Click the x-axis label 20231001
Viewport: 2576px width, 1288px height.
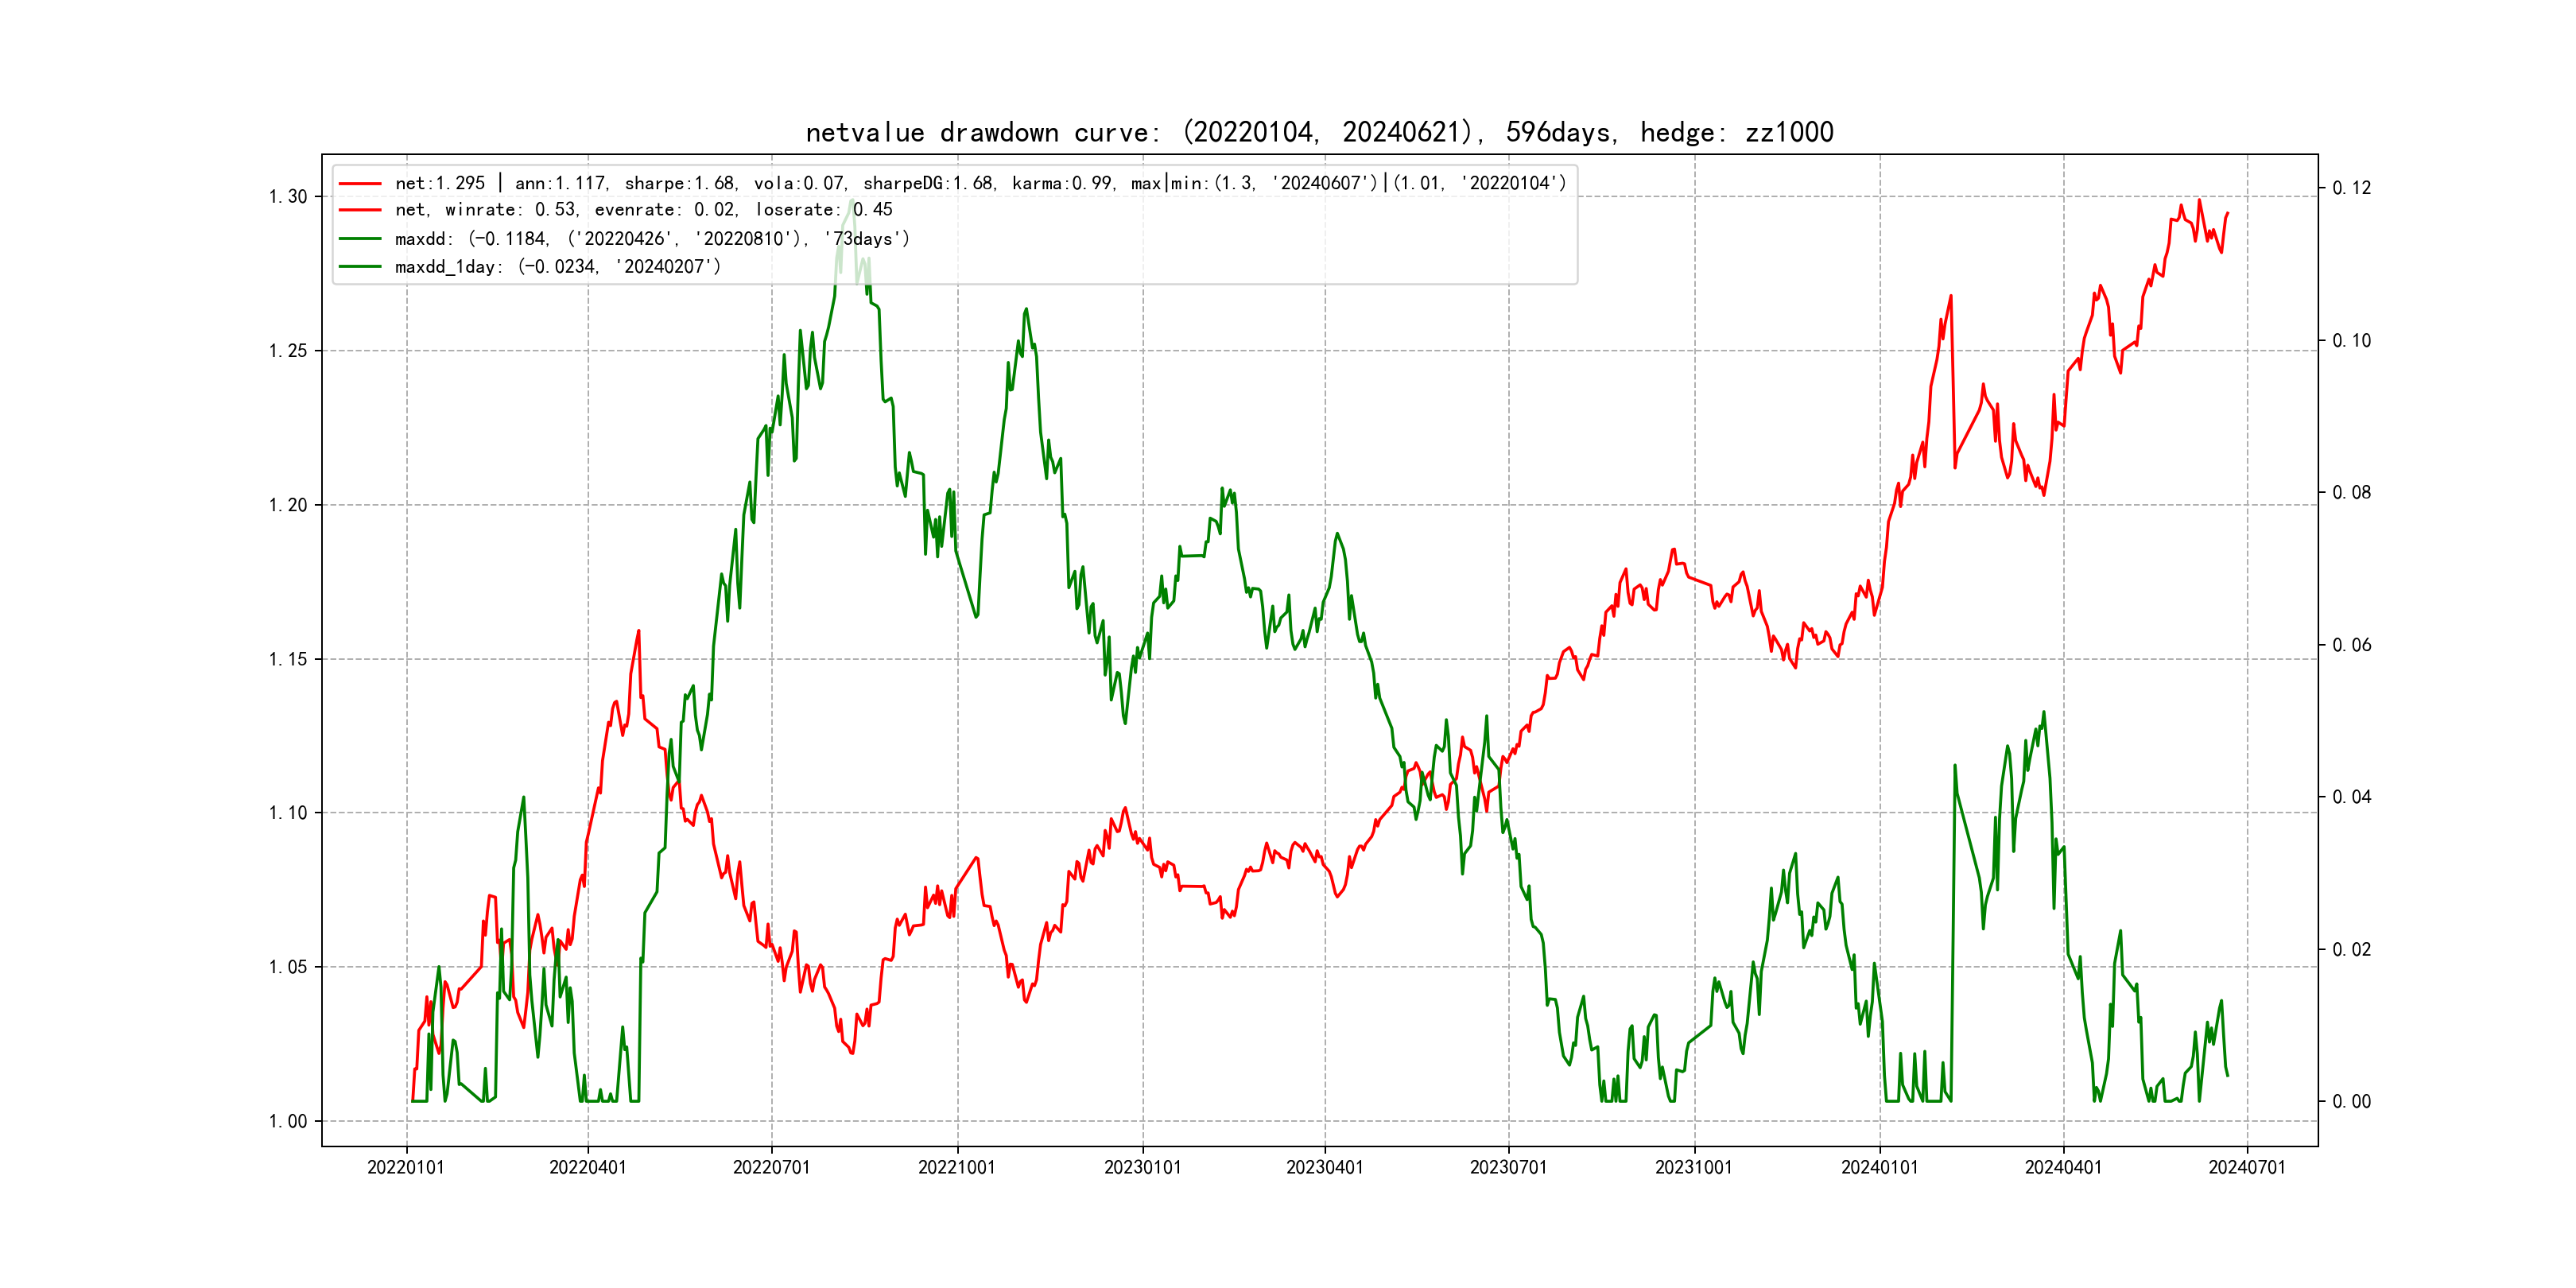(x=1694, y=1167)
